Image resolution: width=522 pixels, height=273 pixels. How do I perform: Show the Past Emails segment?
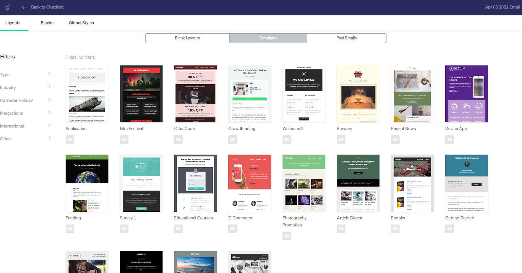pyautogui.click(x=346, y=38)
